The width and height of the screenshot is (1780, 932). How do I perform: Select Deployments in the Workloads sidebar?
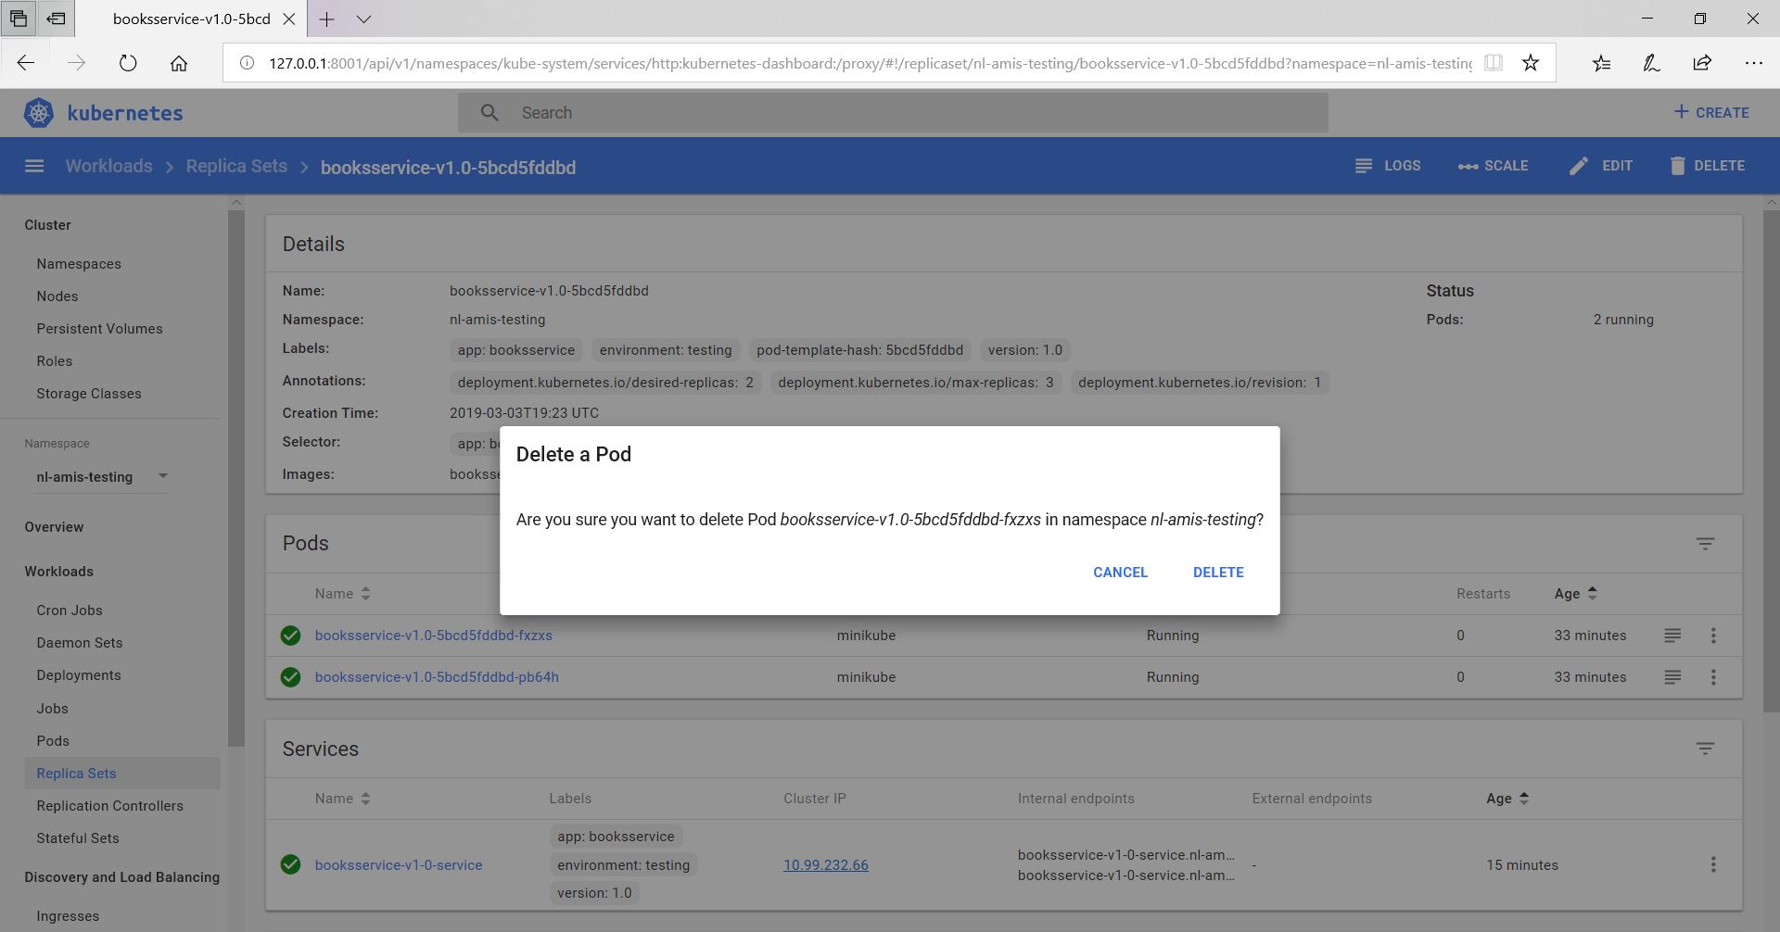(x=79, y=675)
